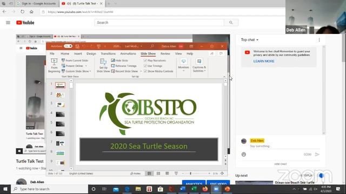Click the browser home button
Viewport: 346px width, 194px height.
(x=31, y=12)
